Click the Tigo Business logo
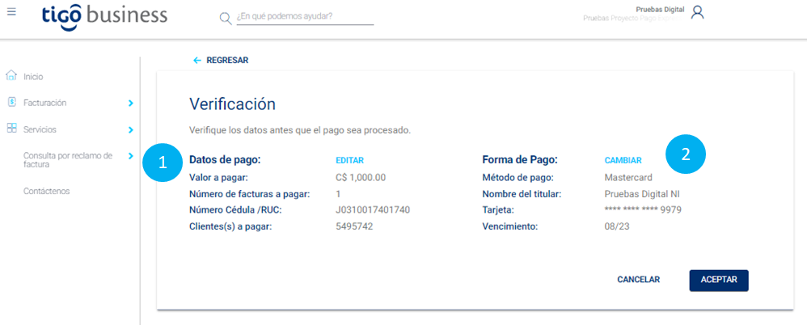This screenshot has height=325, width=807. 105,16
